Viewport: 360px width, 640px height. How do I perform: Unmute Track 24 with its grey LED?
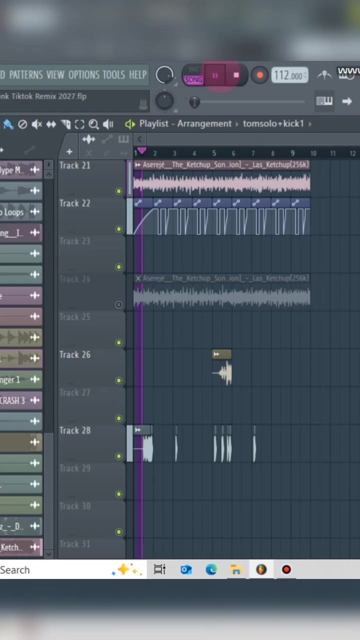pos(118,304)
